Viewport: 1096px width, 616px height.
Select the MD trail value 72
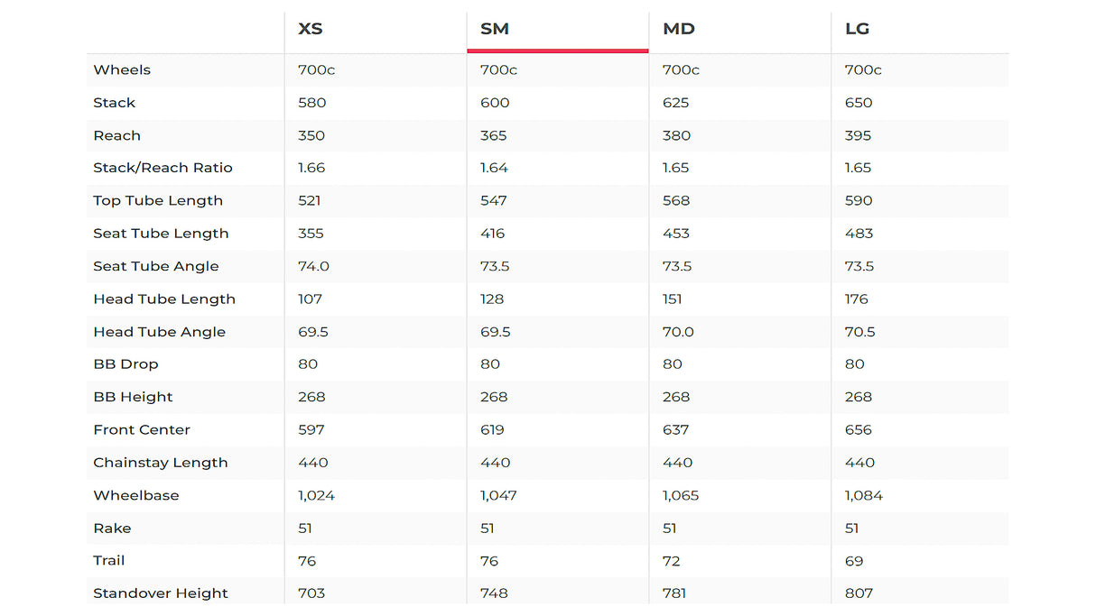click(x=671, y=561)
